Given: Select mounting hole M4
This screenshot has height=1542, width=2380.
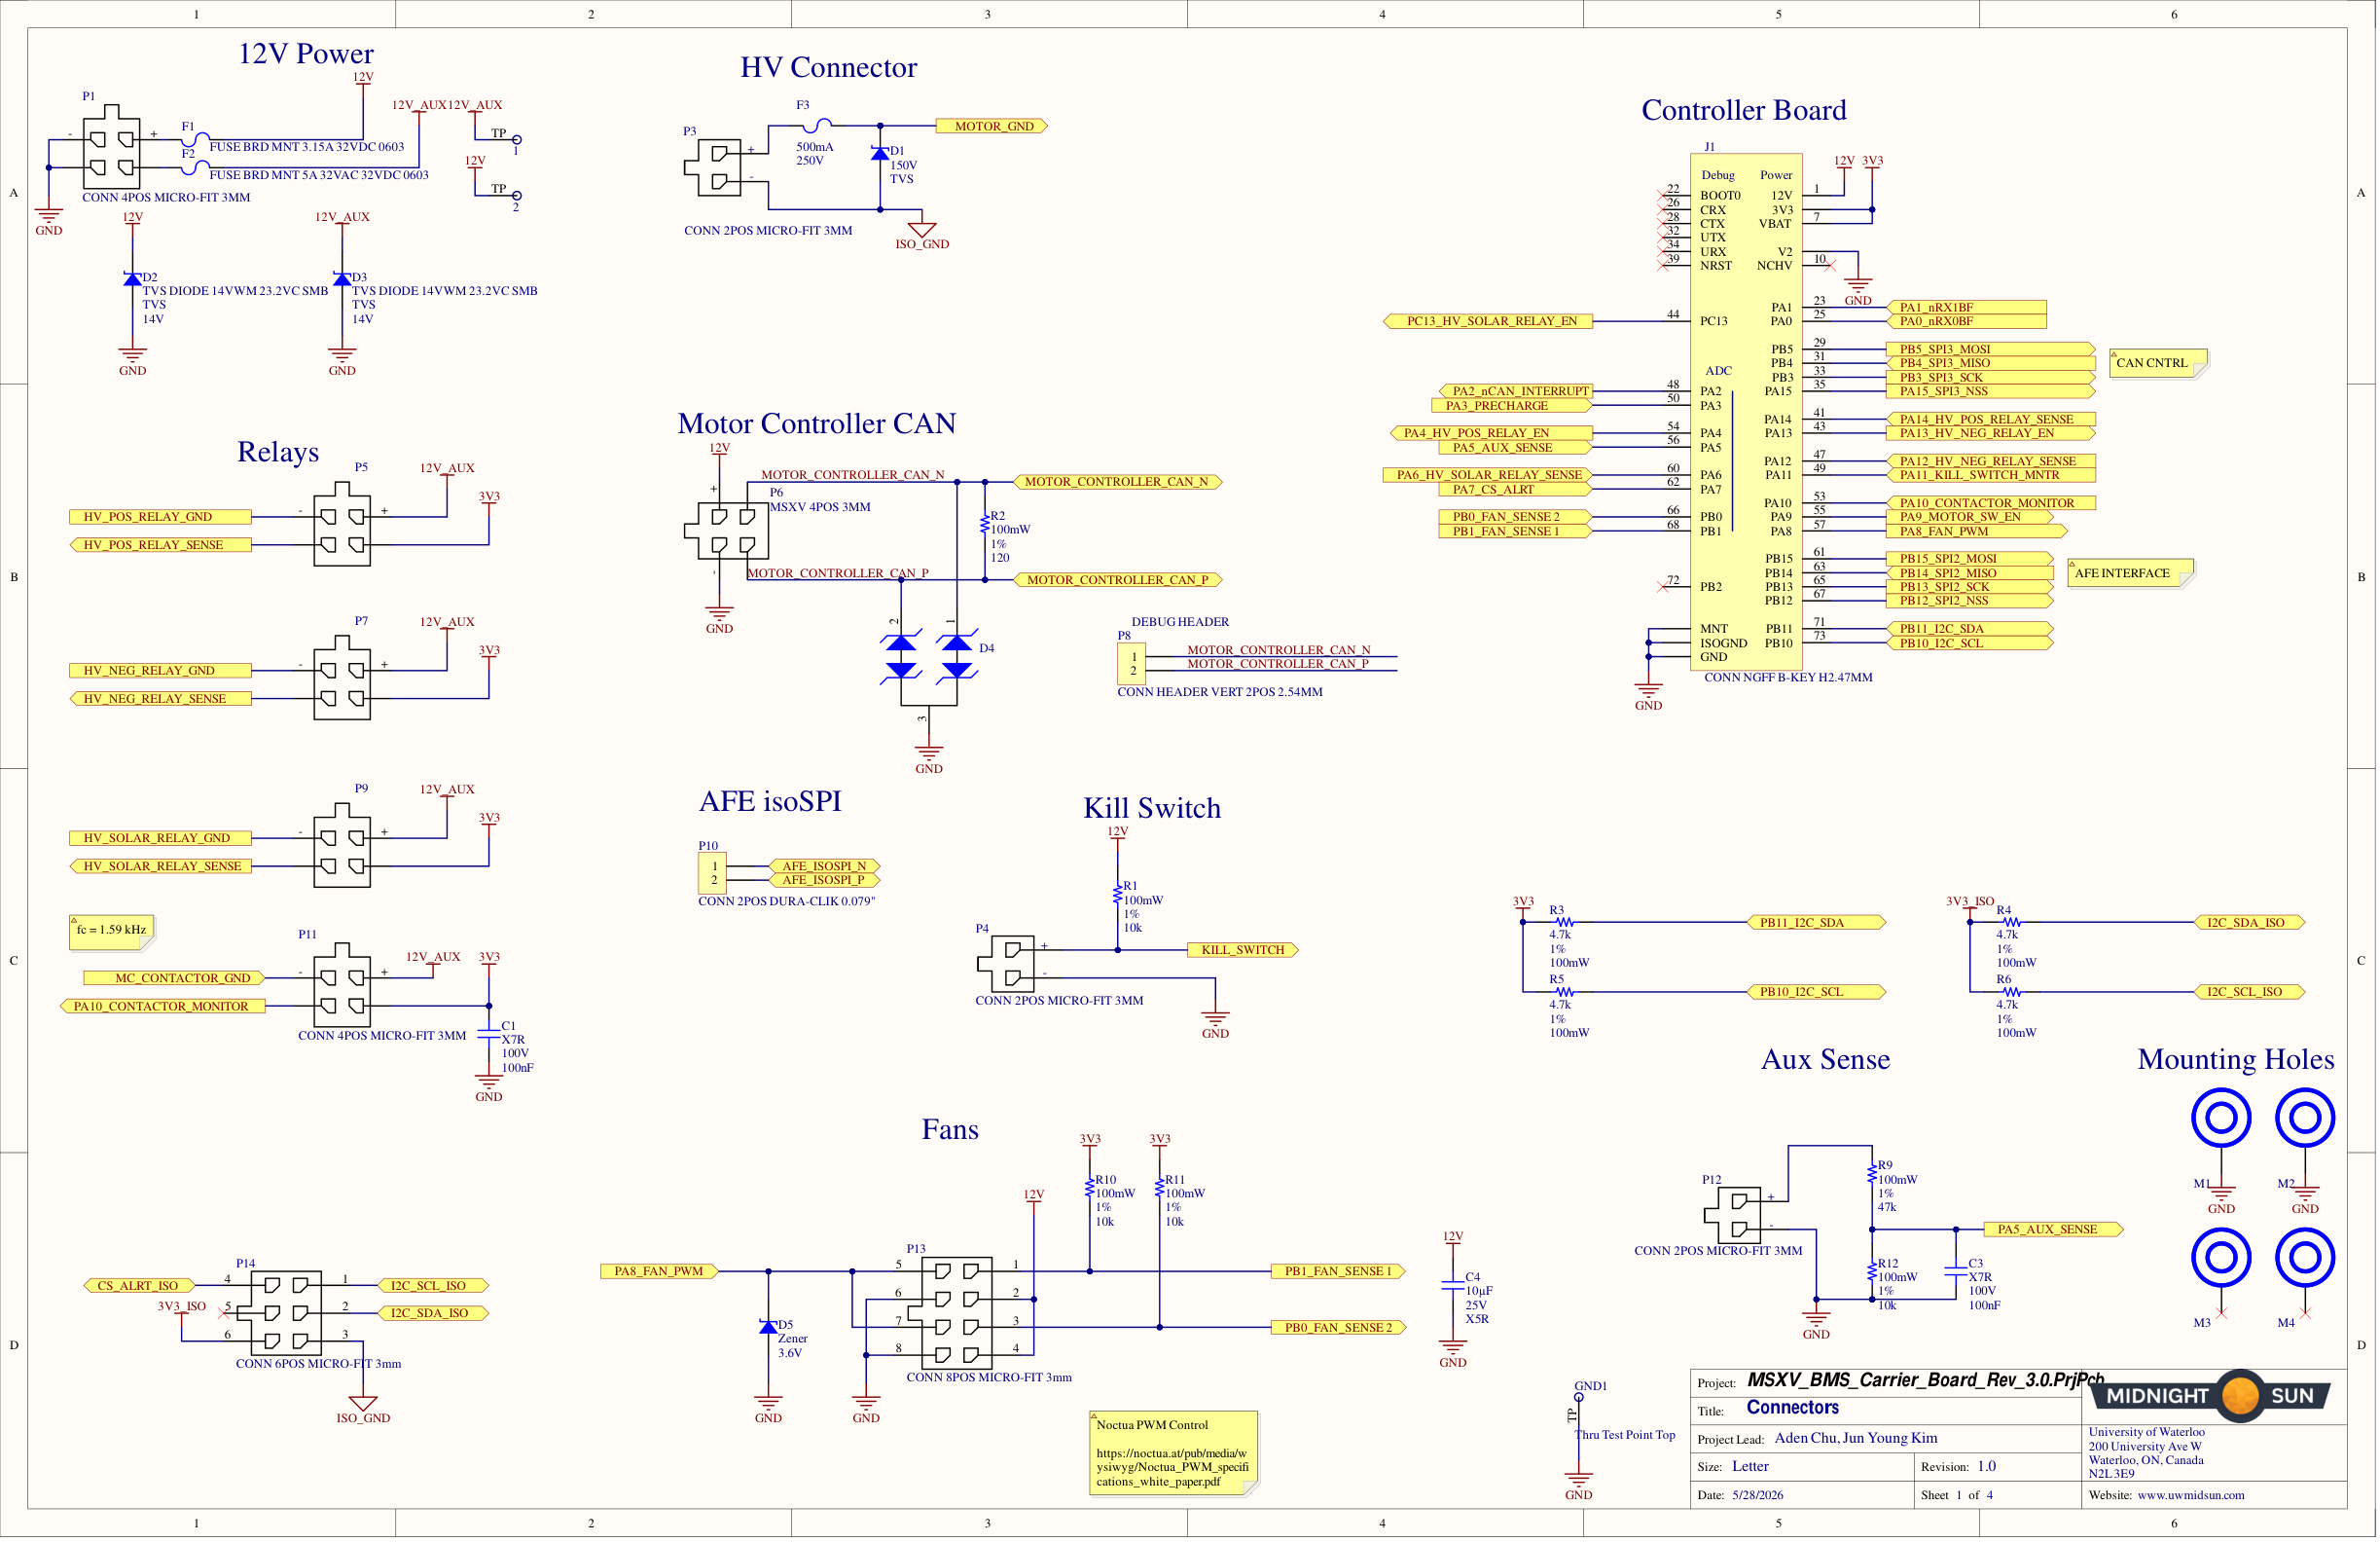Looking at the screenshot, I should [x=2305, y=1258].
